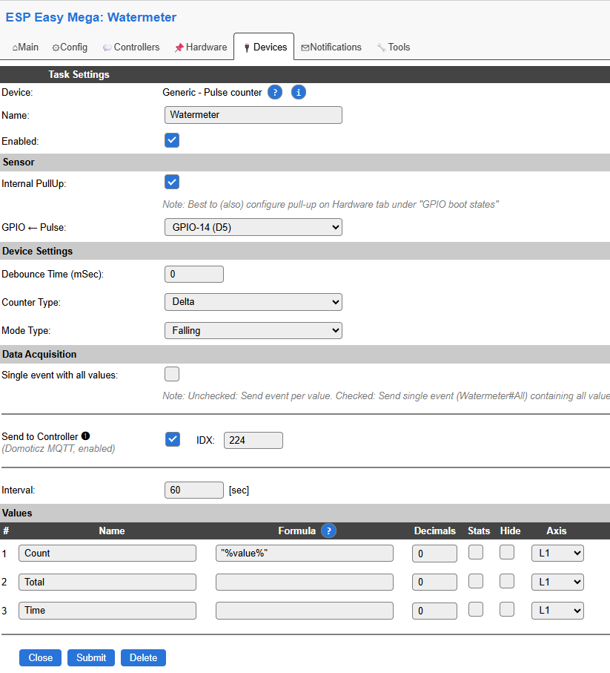610x673 pixels.
Task: Open the Counter Type dropdown
Action: 253,302
